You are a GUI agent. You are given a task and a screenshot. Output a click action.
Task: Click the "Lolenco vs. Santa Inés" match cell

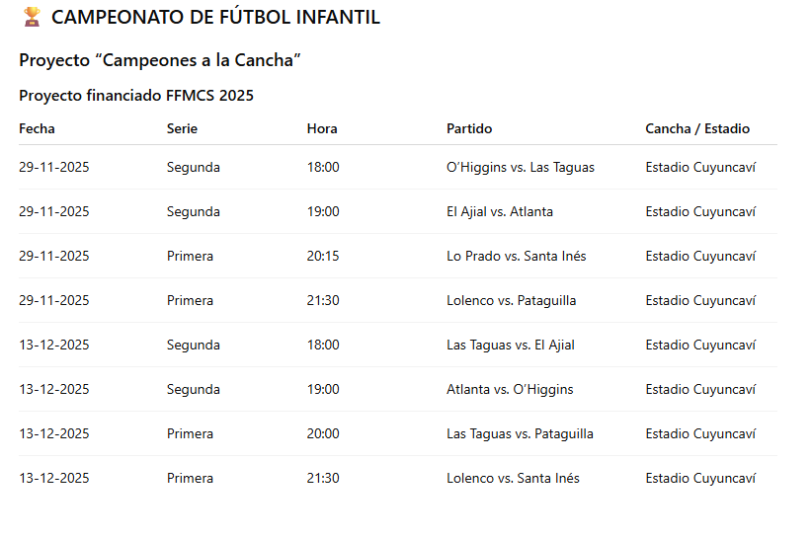pos(513,478)
